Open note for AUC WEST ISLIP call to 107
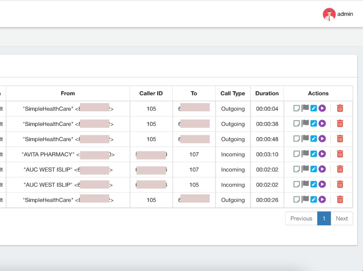 pyautogui.click(x=296, y=169)
